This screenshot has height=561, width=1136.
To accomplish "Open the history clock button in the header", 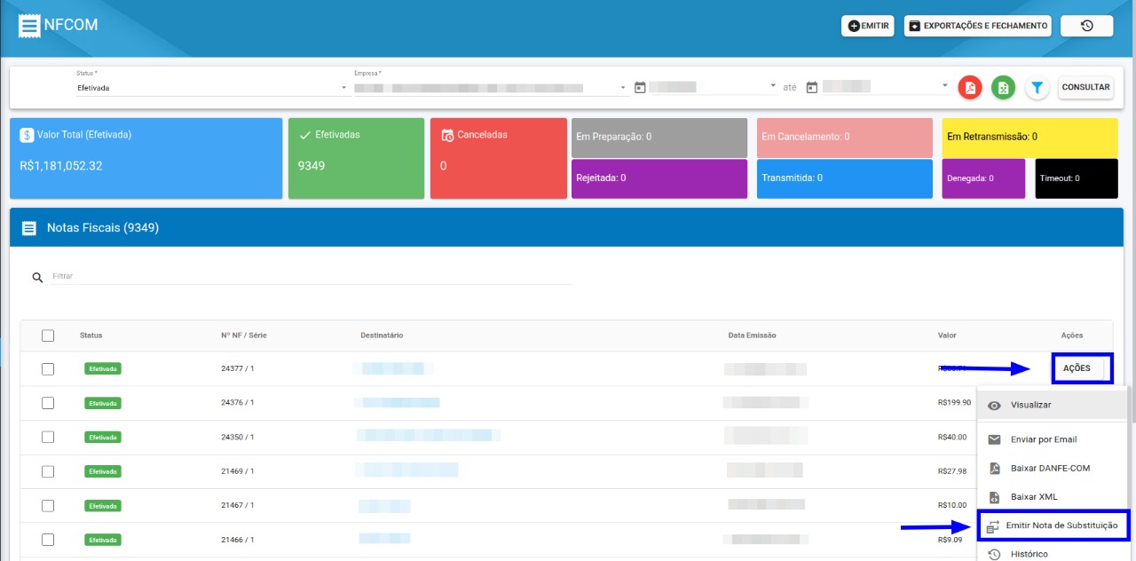I will tap(1086, 26).
